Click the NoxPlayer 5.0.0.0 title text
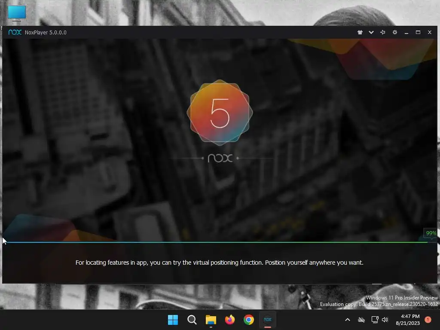 tap(46, 33)
